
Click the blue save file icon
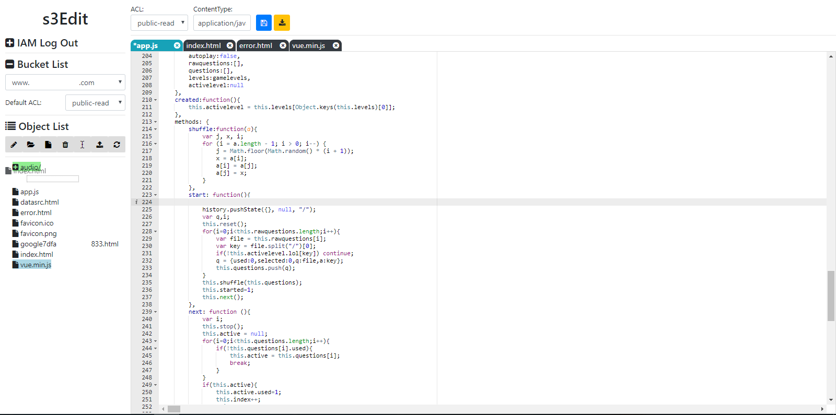pos(264,23)
